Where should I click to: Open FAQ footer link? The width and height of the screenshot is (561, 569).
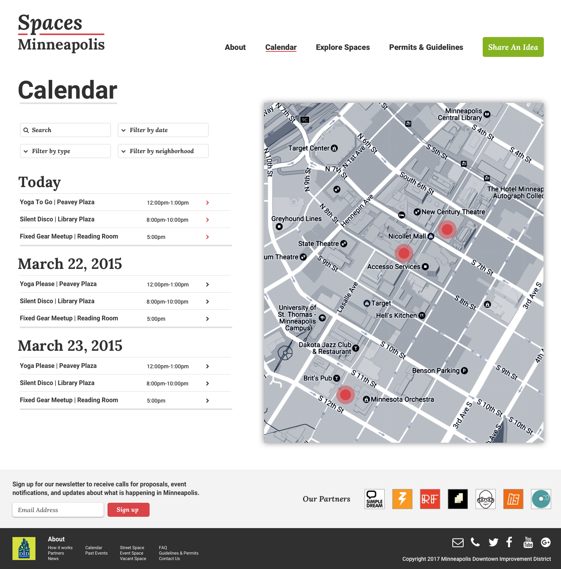(163, 548)
